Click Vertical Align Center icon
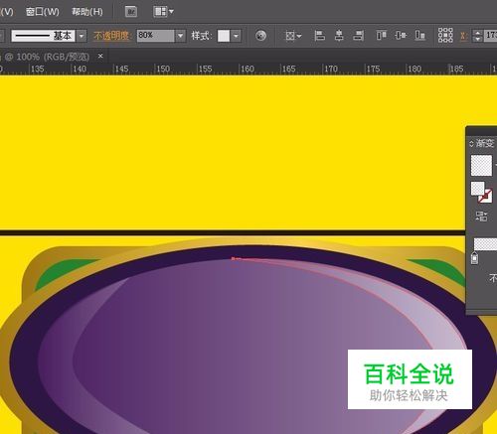This screenshot has height=434, width=497. 401,36
